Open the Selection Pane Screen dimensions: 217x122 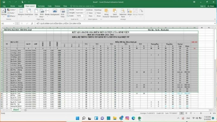click(x=123, y=13)
